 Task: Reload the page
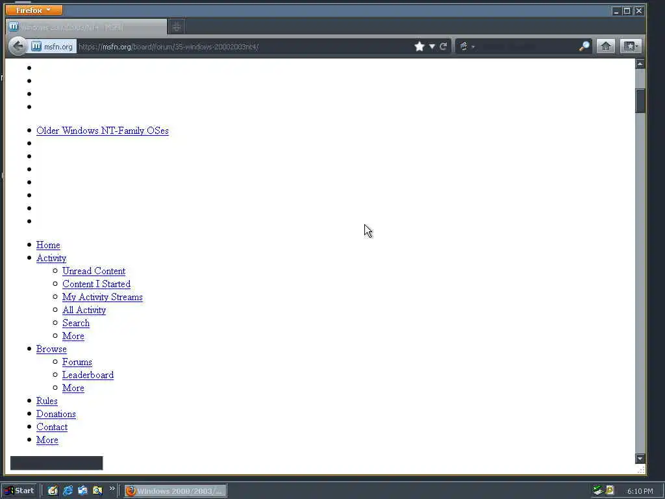(443, 46)
